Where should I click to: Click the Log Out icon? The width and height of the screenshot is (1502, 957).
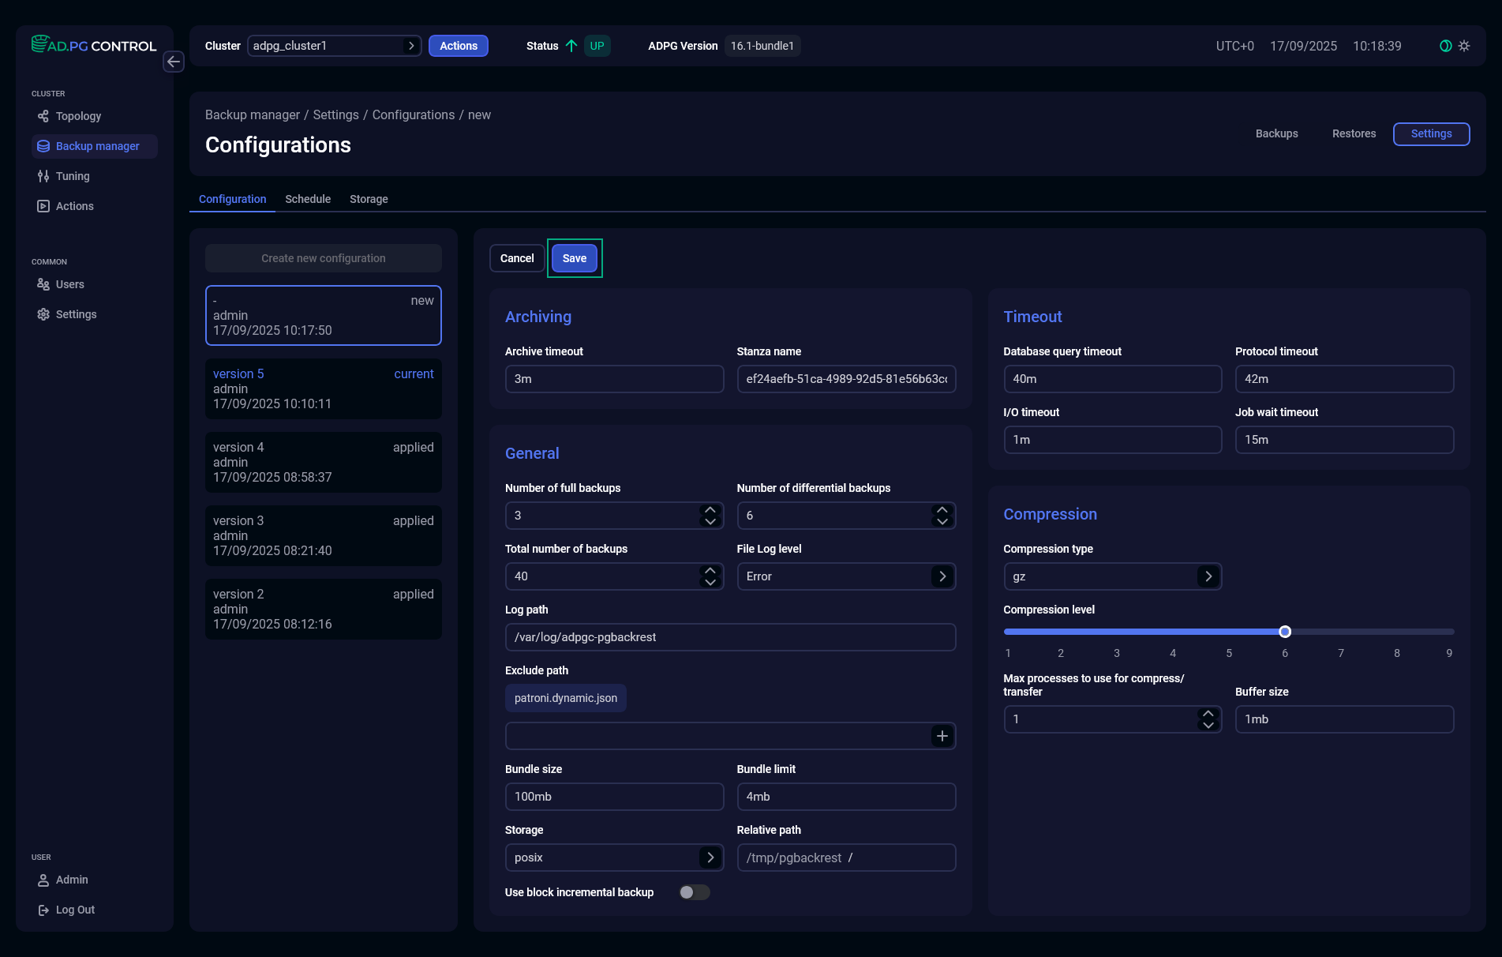pyautogui.click(x=43, y=910)
